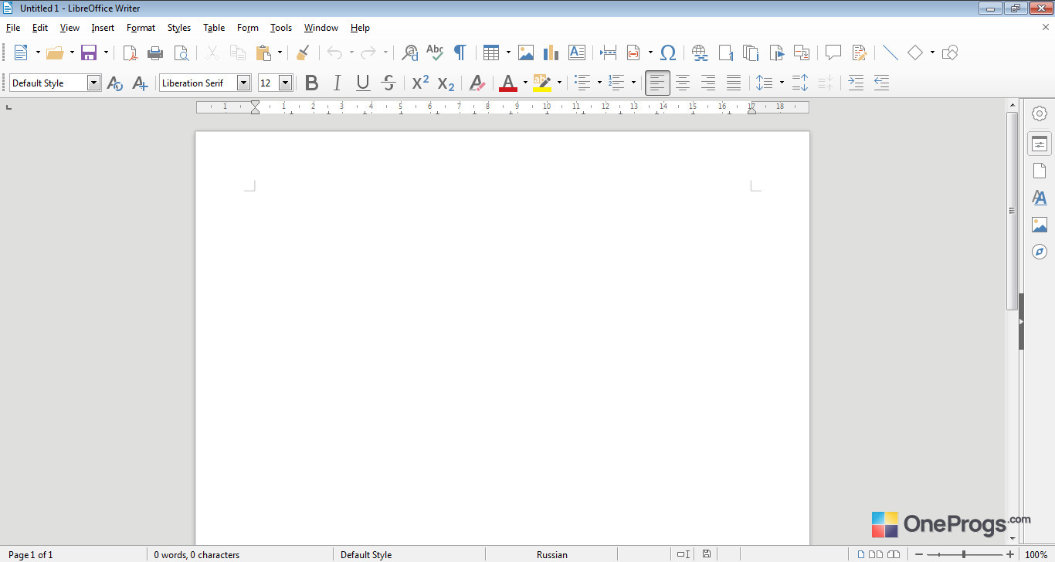This screenshot has width=1055, height=562.
Task: Justify the paragraph
Action: pos(734,83)
